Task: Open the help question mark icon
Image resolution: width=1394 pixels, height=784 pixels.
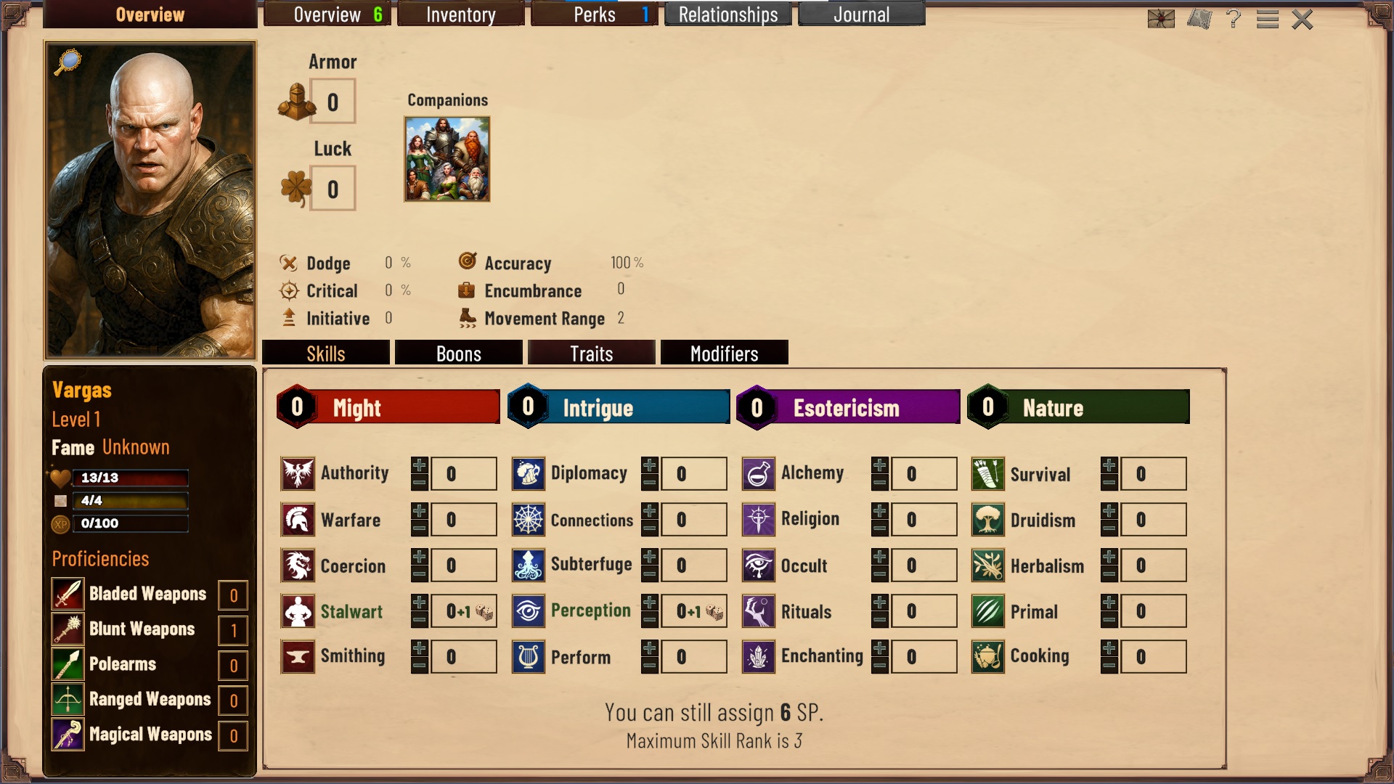Action: pos(1233,19)
